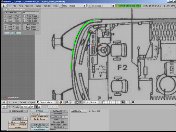Open the SR:2-Model screen selector

point(71,6)
